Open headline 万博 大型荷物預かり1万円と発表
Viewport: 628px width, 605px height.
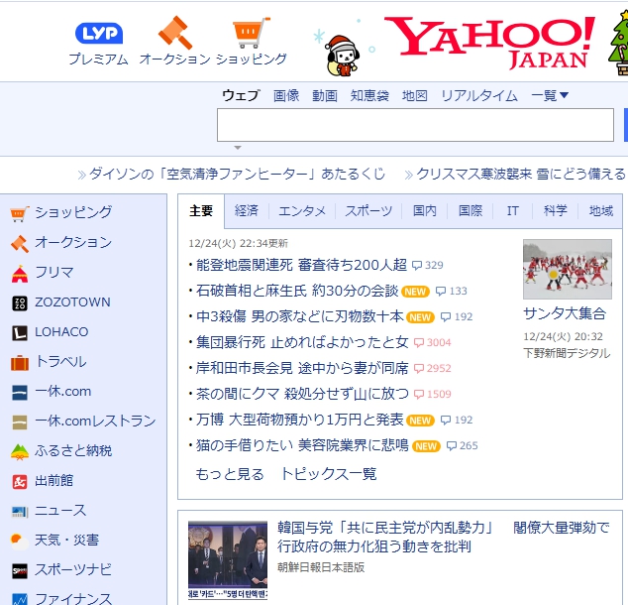pyautogui.click(x=299, y=421)
